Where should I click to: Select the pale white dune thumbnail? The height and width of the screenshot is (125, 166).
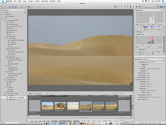73,106
